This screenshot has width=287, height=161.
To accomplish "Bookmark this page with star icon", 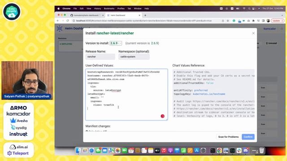I will click(228, 21).
